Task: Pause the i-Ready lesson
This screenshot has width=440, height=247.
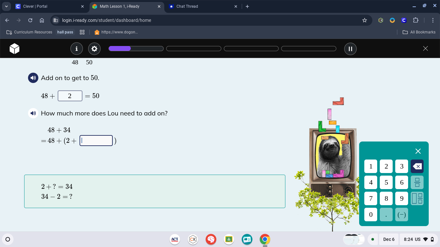Action: tap(350, 49)
